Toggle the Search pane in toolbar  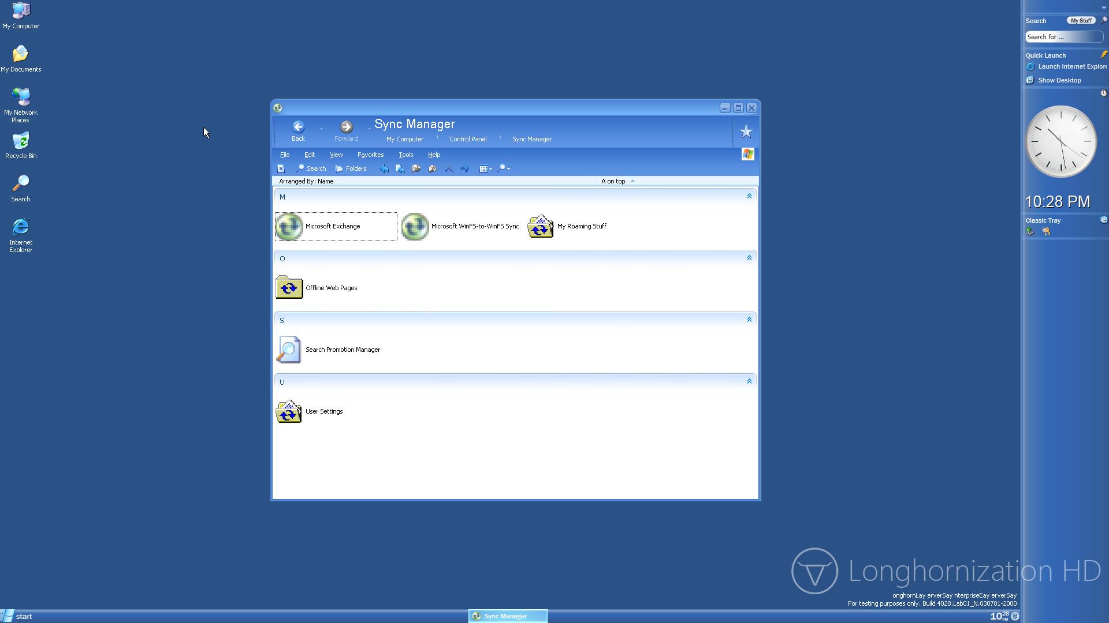[311, 168]
